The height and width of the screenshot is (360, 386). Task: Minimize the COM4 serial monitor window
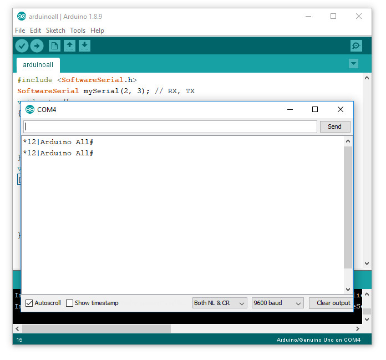[290, 109]
